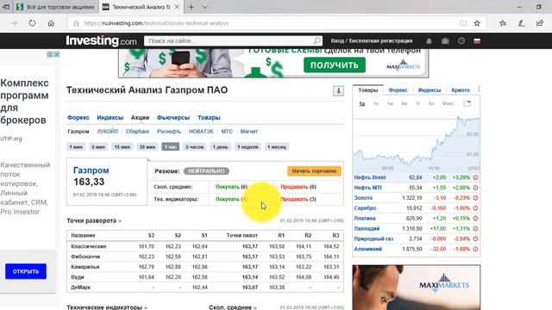
Task: Click the ПОЛУЧИТЬ banner button
Action: 335,65
